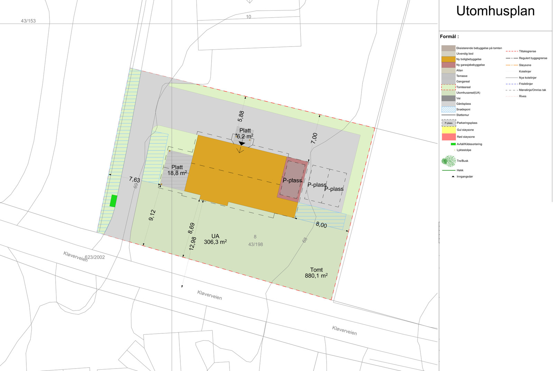Click the Tomt 880,1 m² label

[x=316, y=273]
